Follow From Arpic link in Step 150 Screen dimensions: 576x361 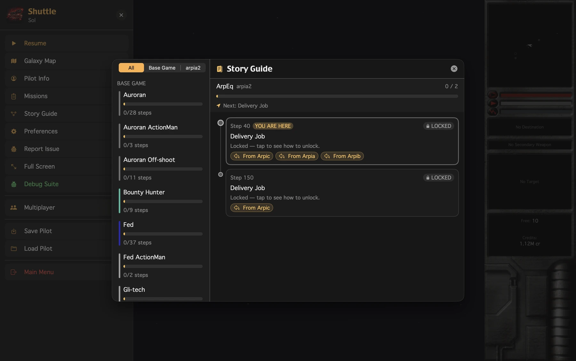click(x=252, y=208)
